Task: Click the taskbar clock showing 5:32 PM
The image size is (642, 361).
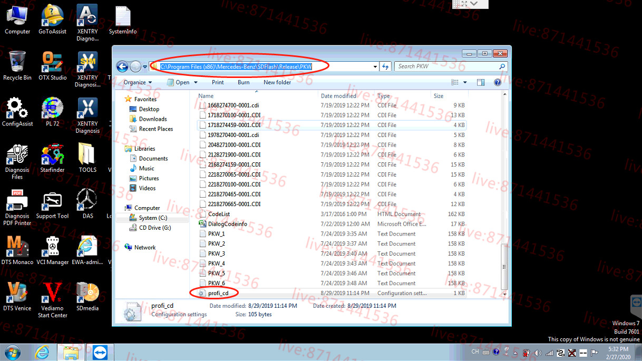Action: point(618,353)
